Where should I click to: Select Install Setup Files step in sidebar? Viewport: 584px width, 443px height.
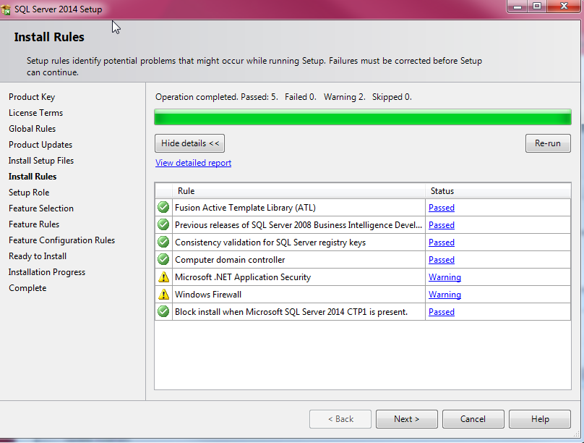click(x=41, y=161)
